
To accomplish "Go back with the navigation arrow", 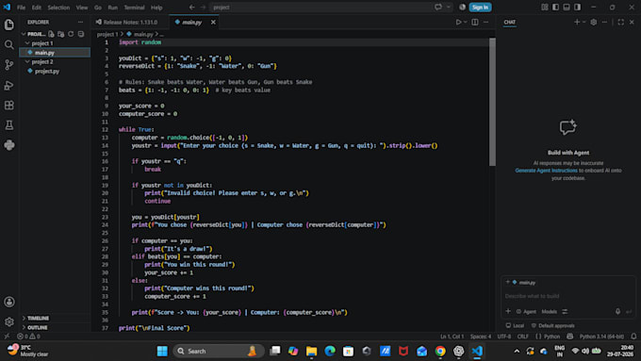I will 191,8.
